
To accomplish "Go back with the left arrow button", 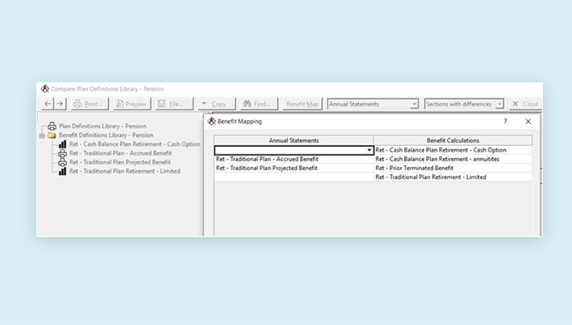I will (48, 104).
